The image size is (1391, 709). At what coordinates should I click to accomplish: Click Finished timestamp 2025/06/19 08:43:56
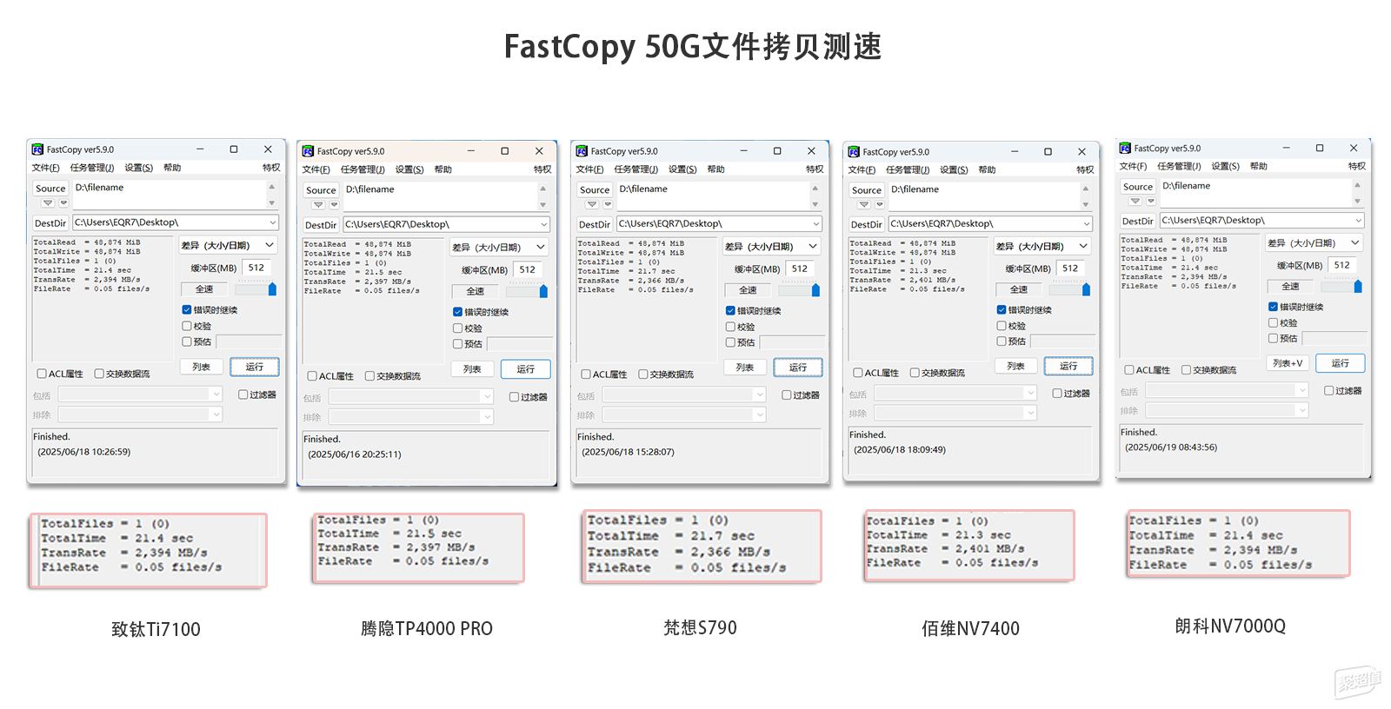click(x=1171, y=447)
